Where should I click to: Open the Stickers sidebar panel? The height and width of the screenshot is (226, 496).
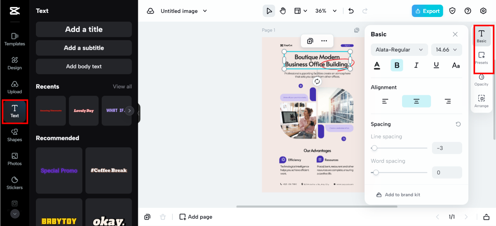point(15,183)
